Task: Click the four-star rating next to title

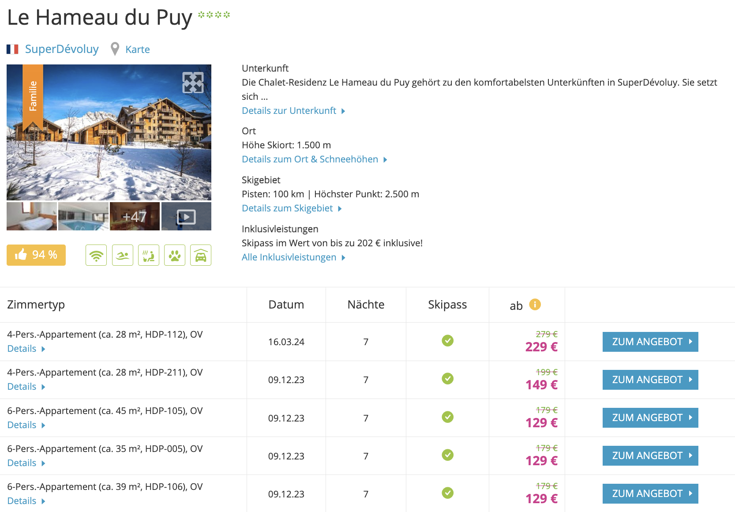Action: tap(214, 15)
